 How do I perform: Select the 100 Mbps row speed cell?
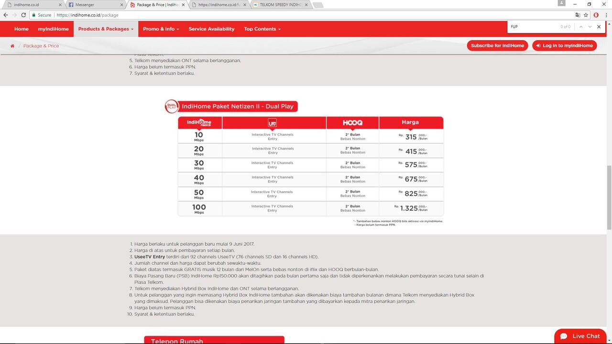coord(199,209)
